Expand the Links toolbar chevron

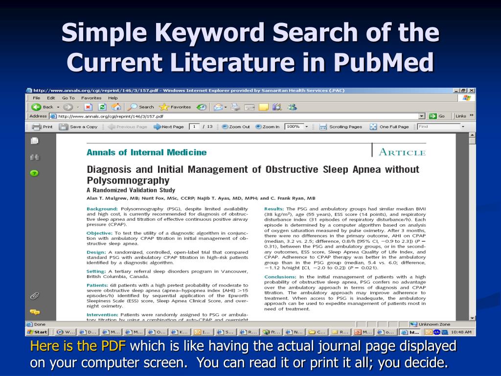tap(471, 116)
